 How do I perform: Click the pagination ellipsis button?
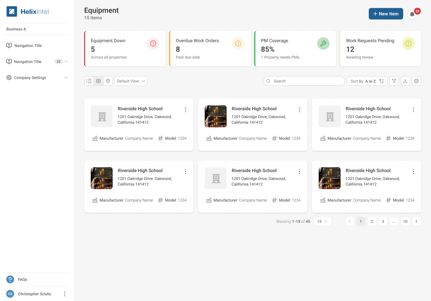click(x=394, y=221)
